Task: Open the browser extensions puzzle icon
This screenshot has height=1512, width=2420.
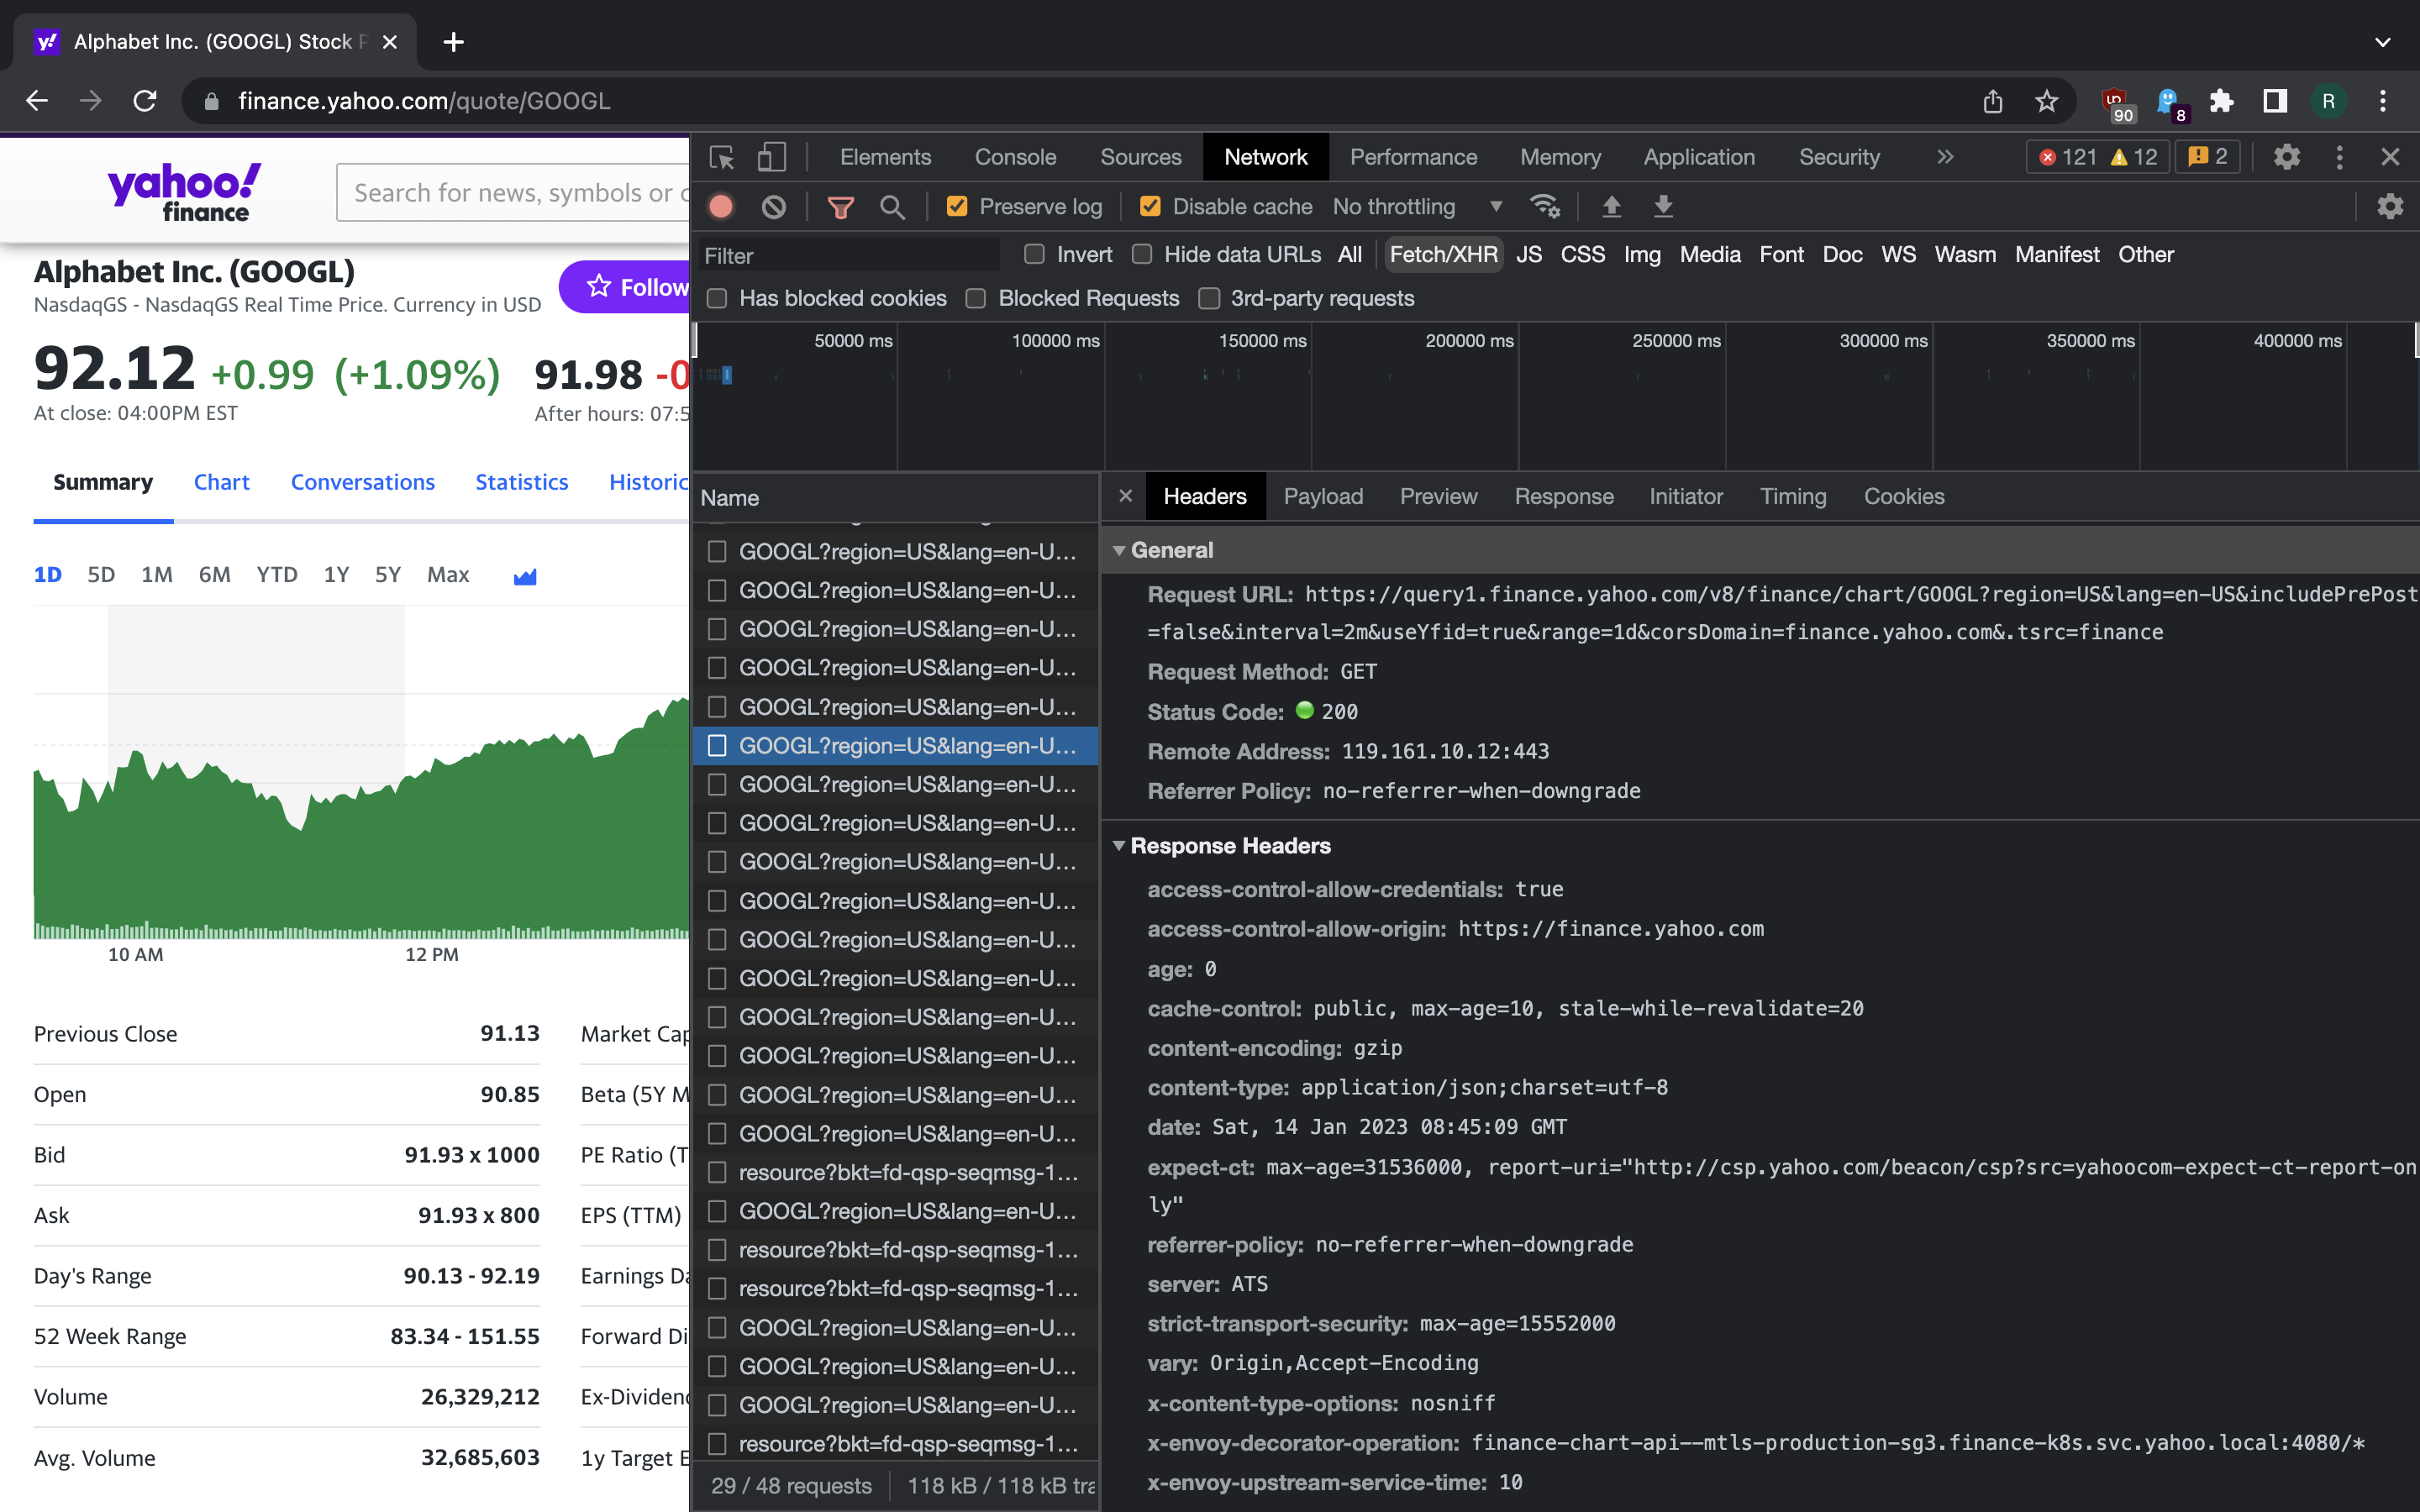Action: pos(2221,101)
